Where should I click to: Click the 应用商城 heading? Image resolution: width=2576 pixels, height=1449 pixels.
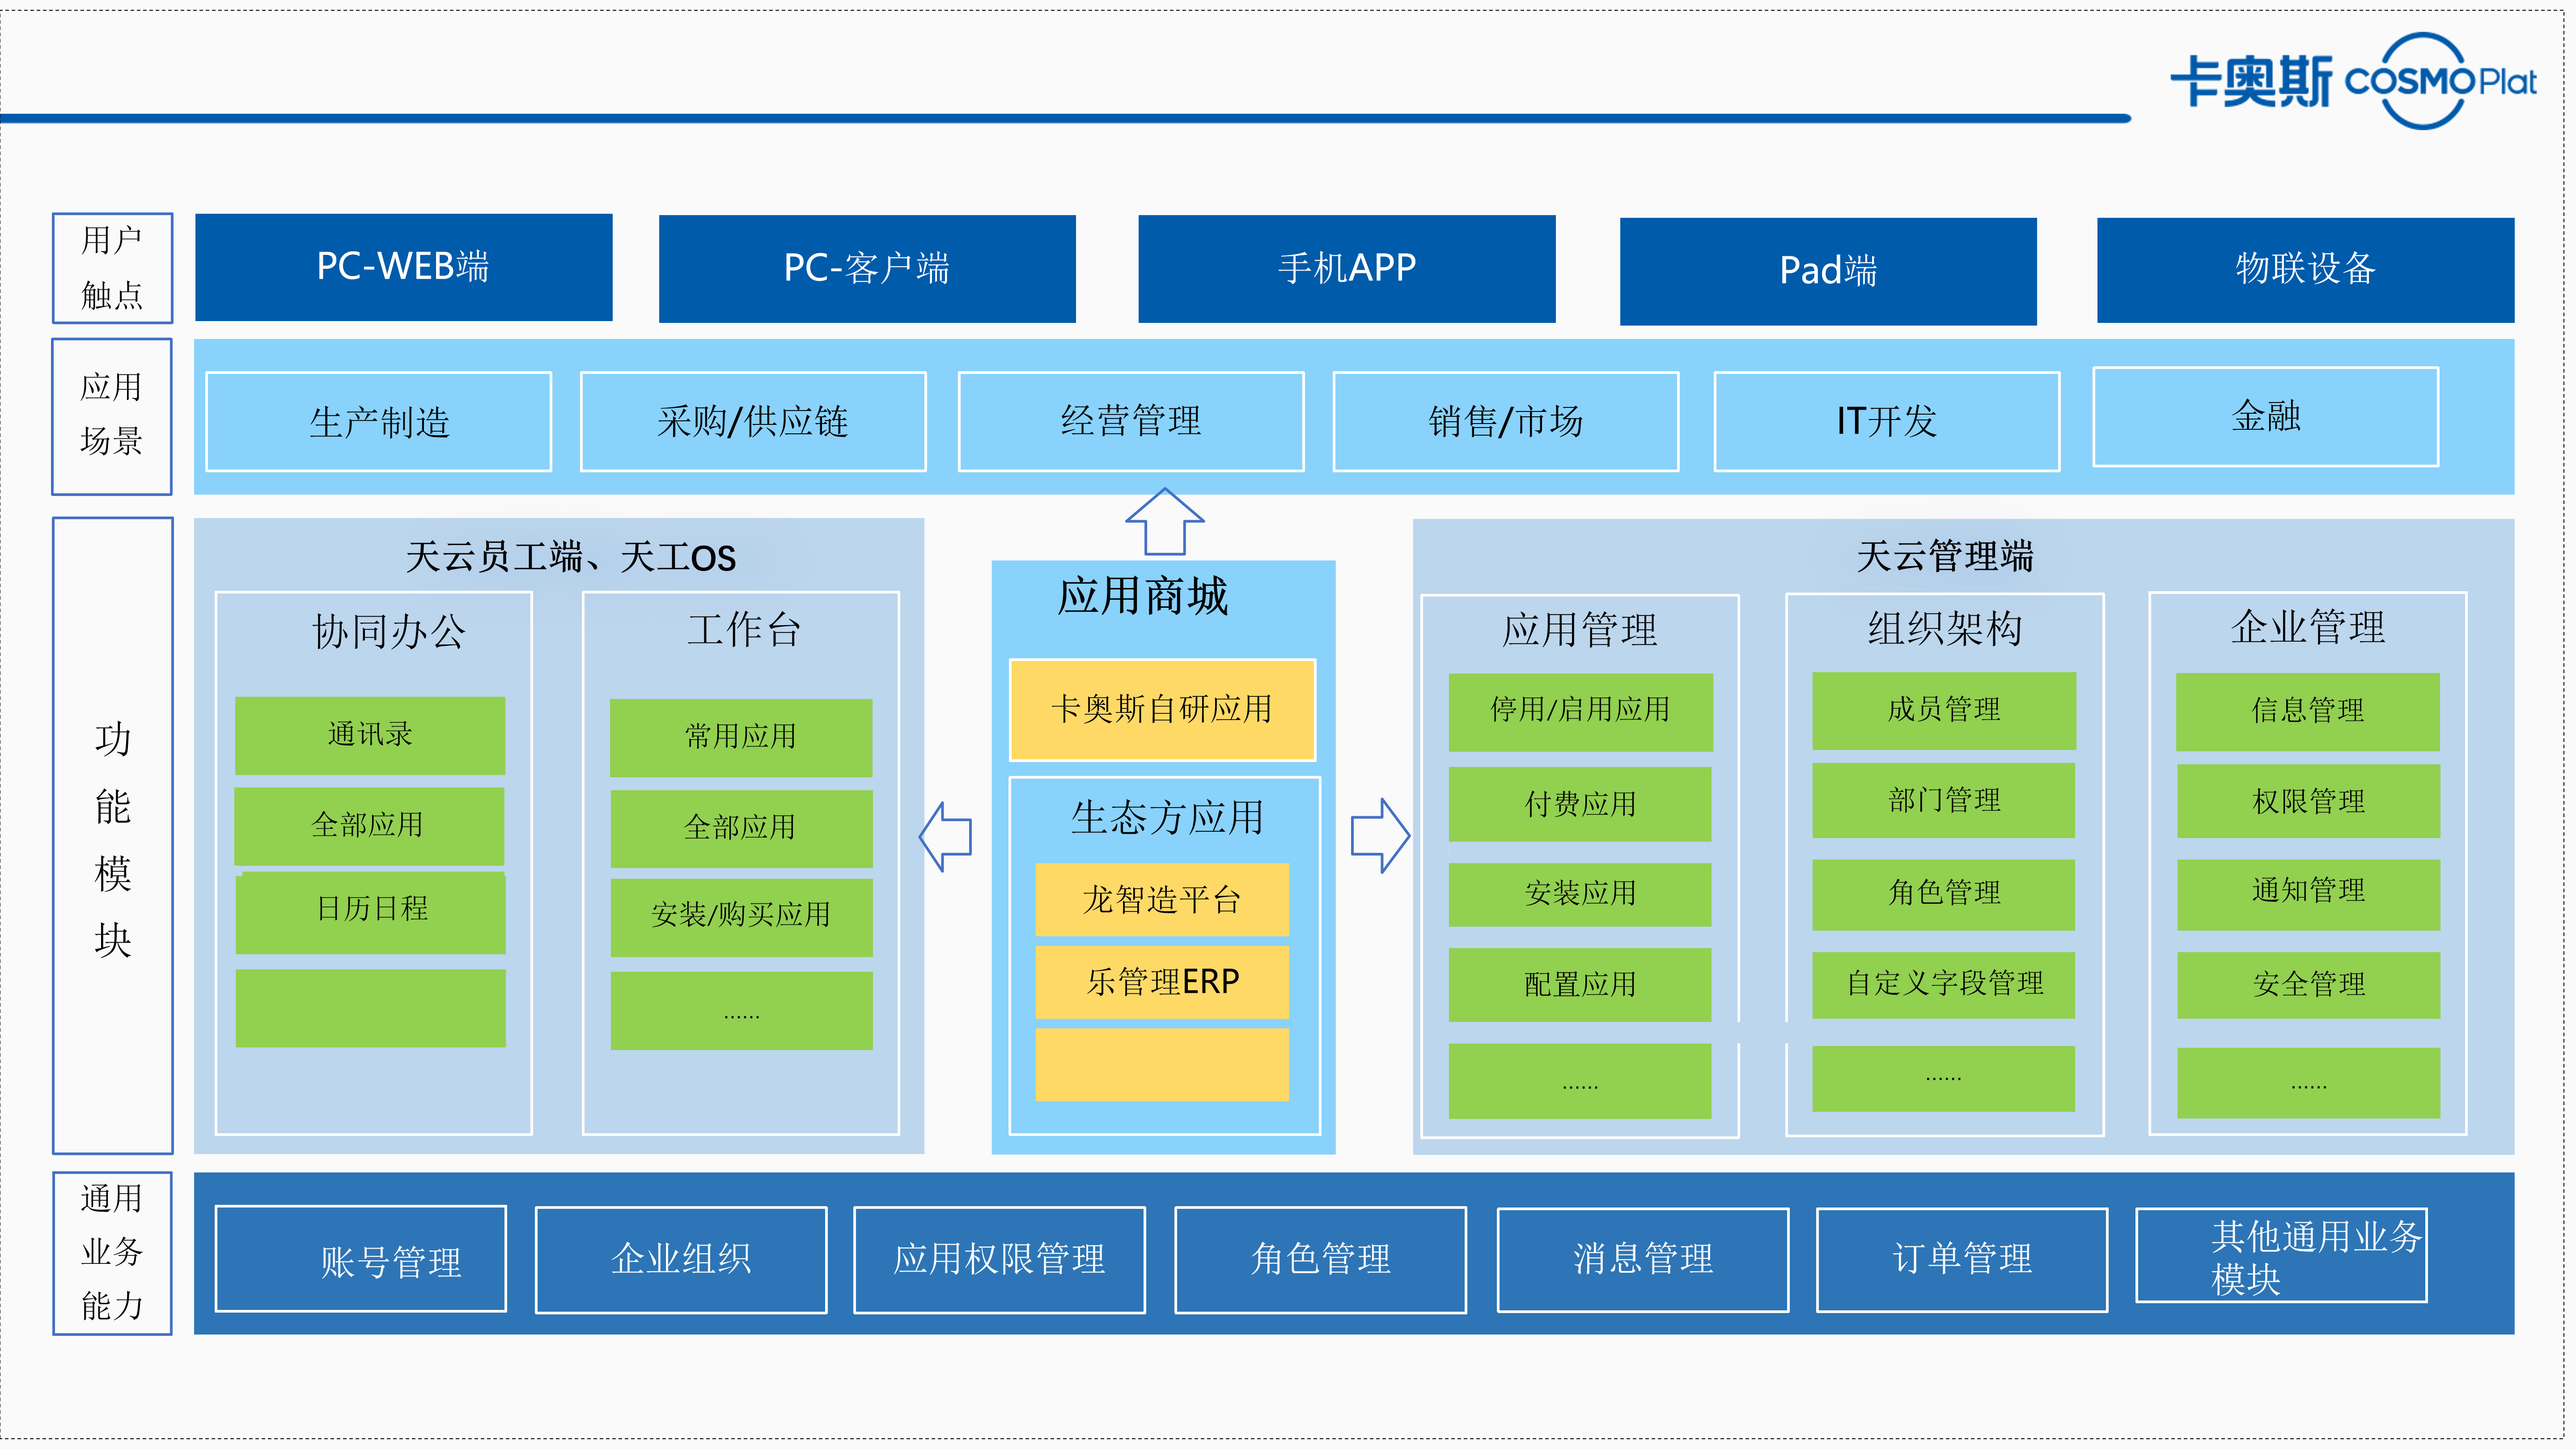click(1143, 596)
